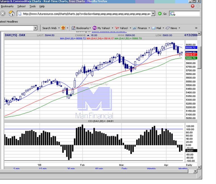Open the Help menu
Image resolution: width=216 pixels, height=184 pixels.
pyautogui.click(x=42, y=6)
